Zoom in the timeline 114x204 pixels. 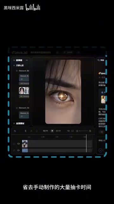(x=90, y=131)
